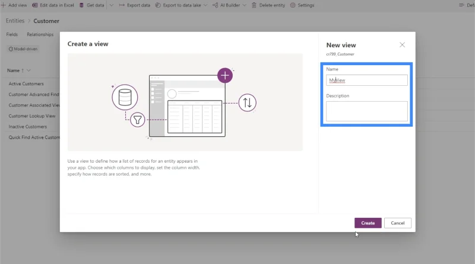Screen dimensions: 475x264
Task: Click the Edit data in Excel label
Action: pyautogui.click(x=57, y=5)
